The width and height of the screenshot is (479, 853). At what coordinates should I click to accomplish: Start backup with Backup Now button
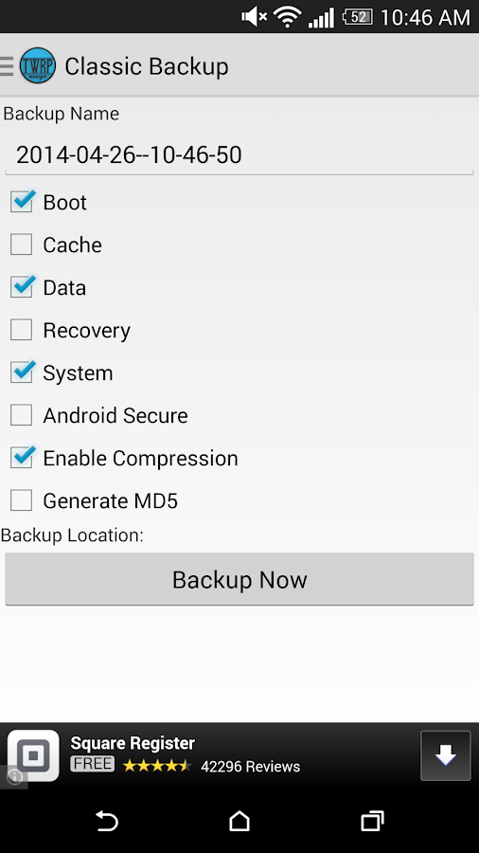tap(239, 579)
